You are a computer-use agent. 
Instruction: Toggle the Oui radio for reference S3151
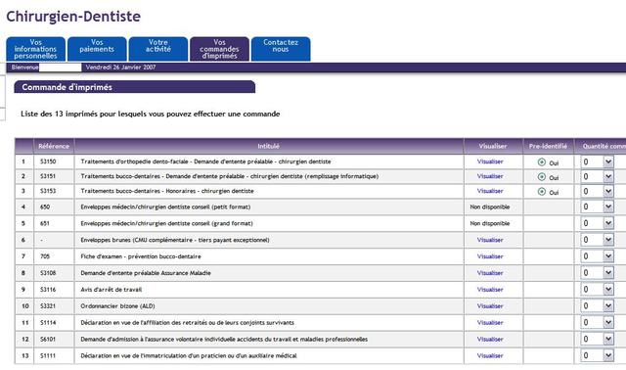541,176
